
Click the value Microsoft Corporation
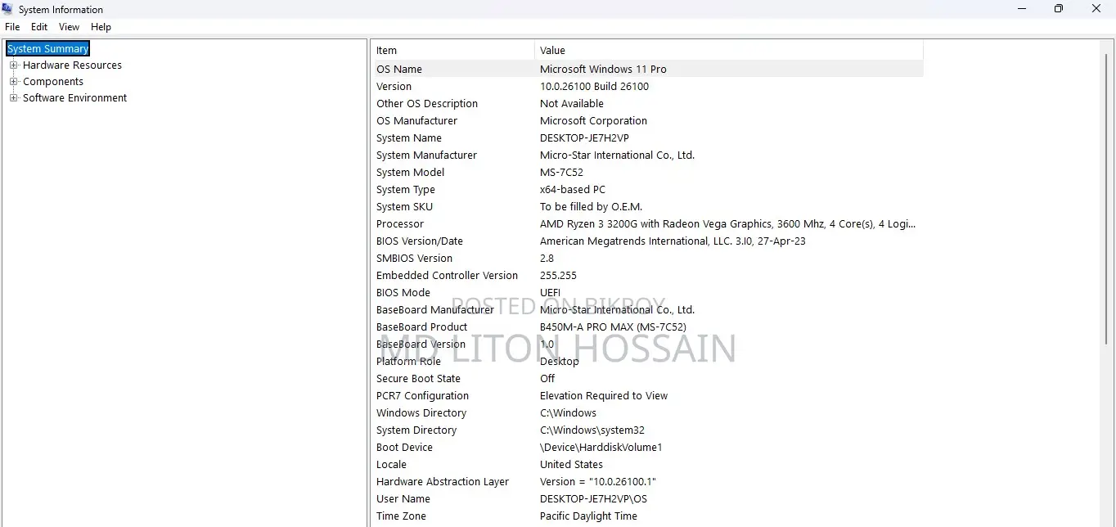(593, 121)
